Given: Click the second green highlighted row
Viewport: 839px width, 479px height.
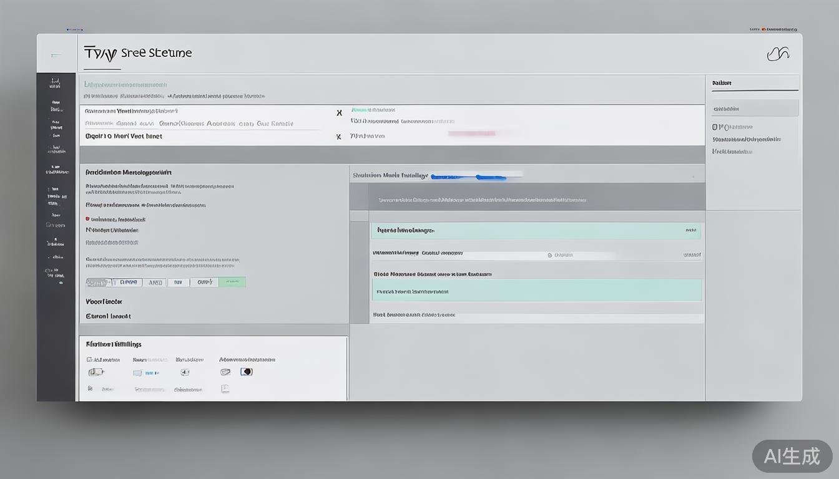Looking at the screenshot, I should point(536,291).
